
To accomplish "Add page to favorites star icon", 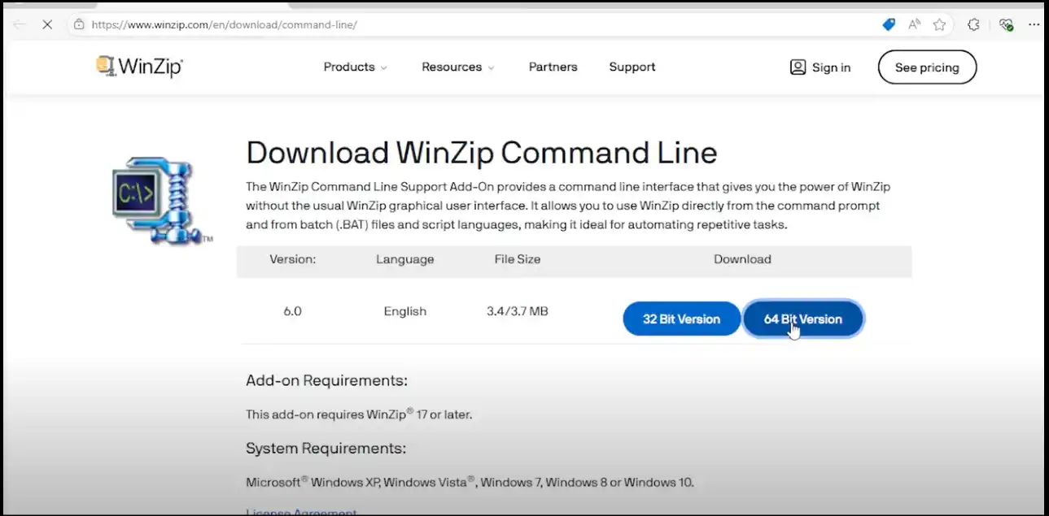I will click(939, 24).
